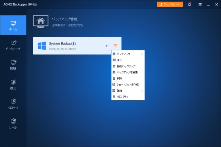This screenshot has width=221, height=147.
Task: Open the 同期 sync section
Action: click(x=13, y=65)
